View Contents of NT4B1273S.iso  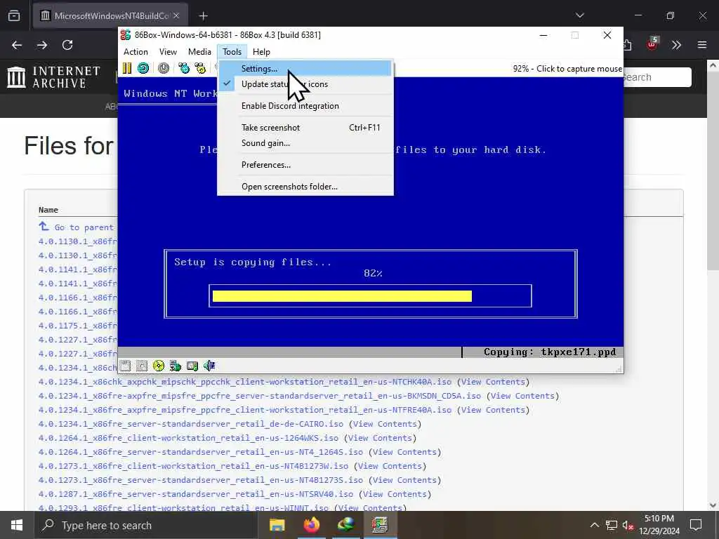point(404,480)
